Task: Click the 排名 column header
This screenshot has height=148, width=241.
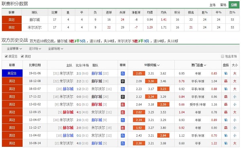Action: 191,12
